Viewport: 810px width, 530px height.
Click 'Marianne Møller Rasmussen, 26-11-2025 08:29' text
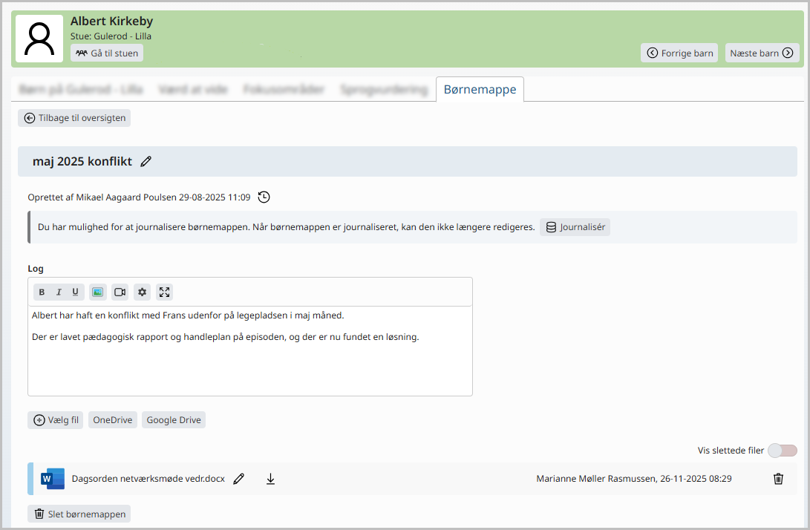tap(634, 479)
